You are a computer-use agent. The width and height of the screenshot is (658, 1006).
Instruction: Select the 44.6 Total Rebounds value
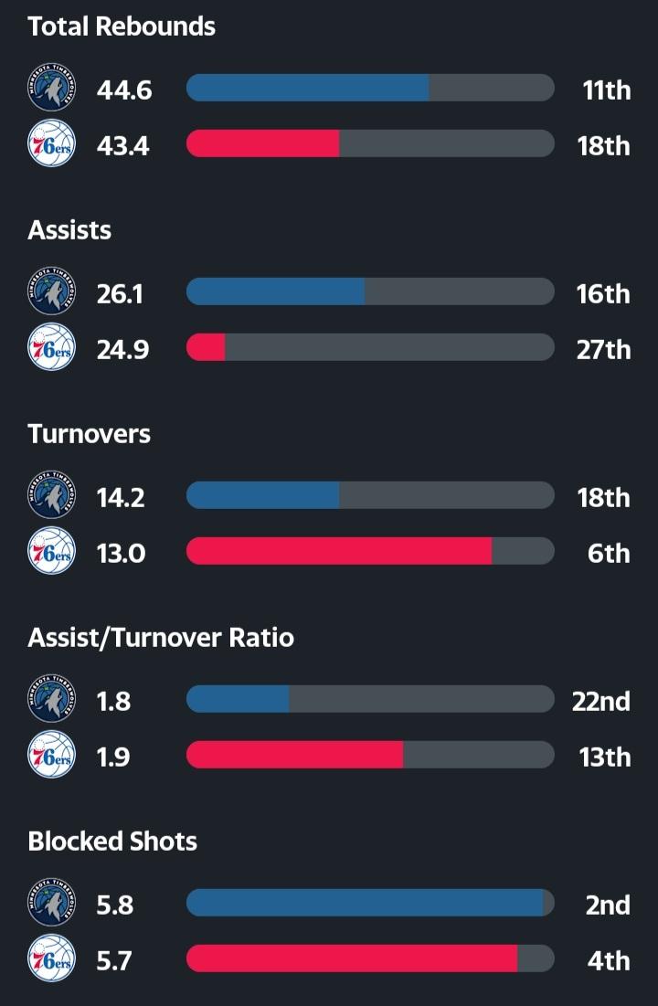pyautogui.click(x=123, y=90)
